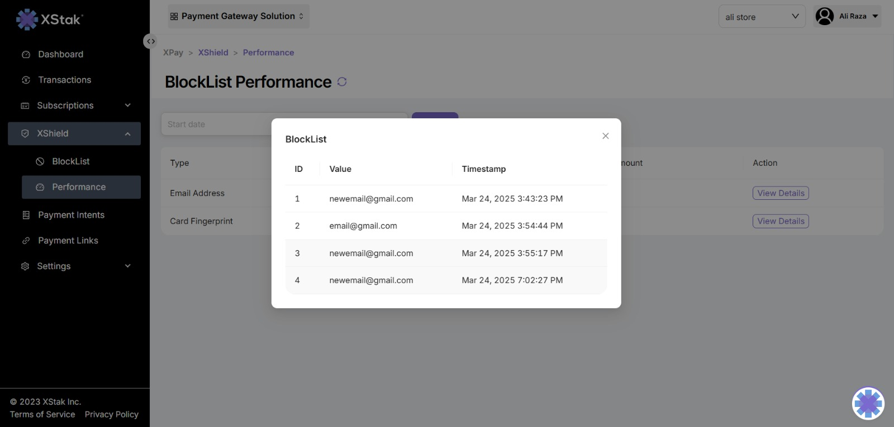894x427 pixels.
Task: Click the XStak logo in sidebar
Action: pos(50,20)
